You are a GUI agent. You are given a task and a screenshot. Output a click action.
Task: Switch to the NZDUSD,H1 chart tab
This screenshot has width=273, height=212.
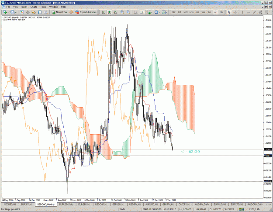pos(10,204)
